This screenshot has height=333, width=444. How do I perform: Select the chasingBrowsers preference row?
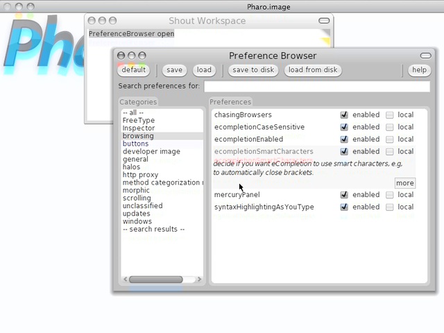(314, 115)
